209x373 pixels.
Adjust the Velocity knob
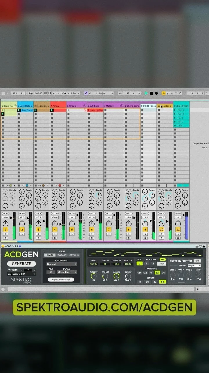94,276
